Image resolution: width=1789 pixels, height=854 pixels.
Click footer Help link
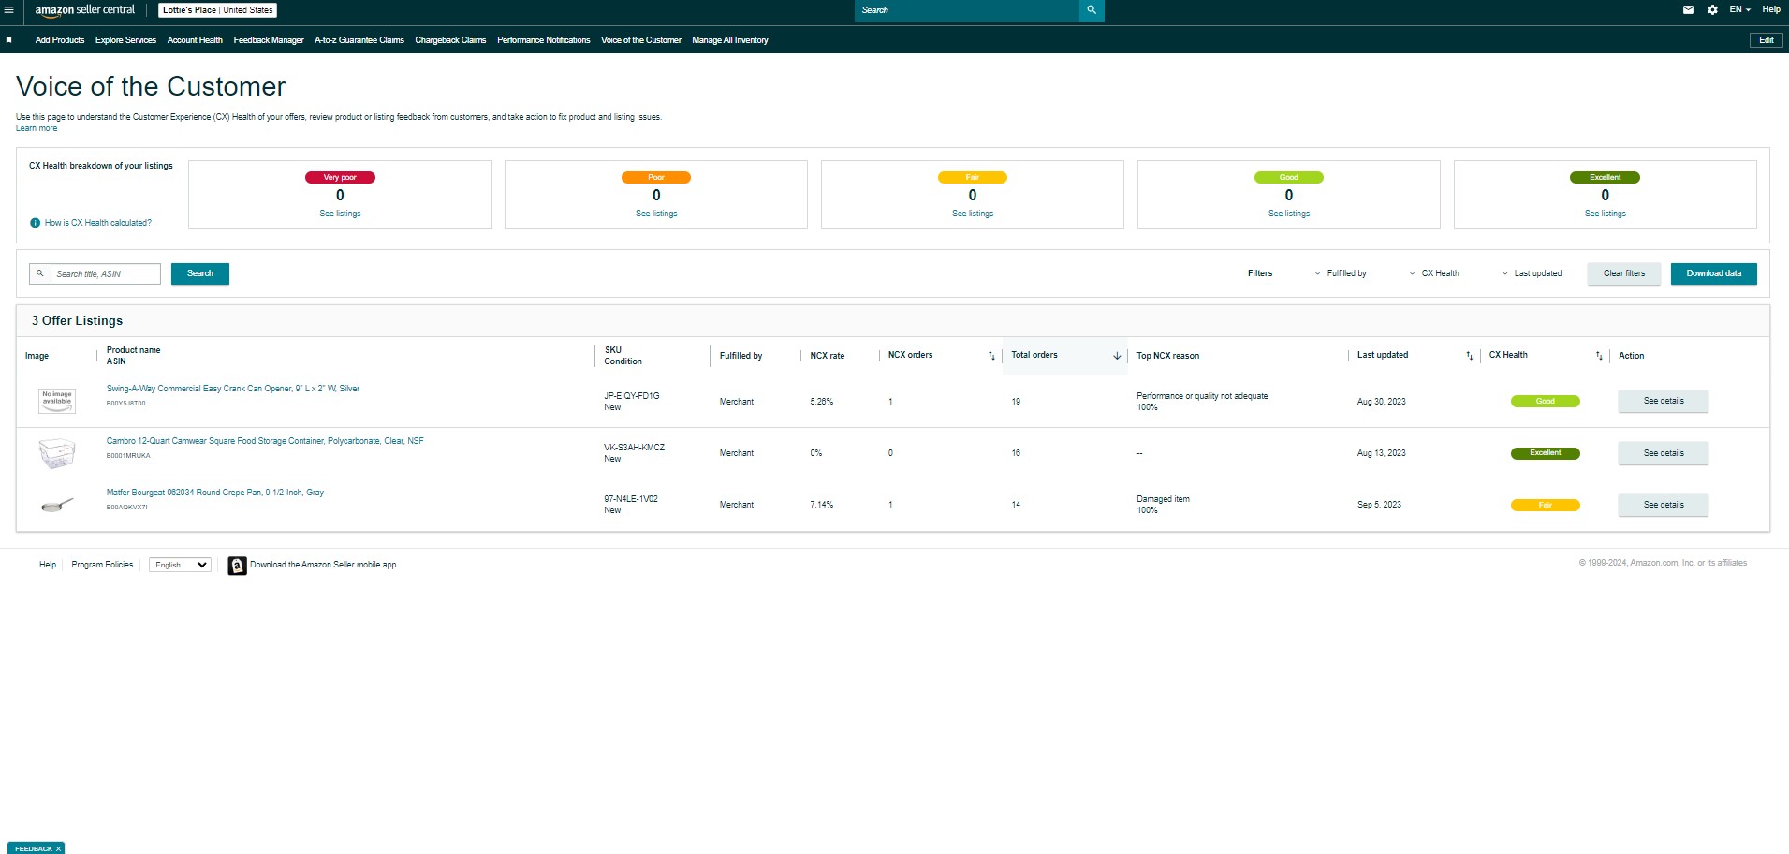48,565
